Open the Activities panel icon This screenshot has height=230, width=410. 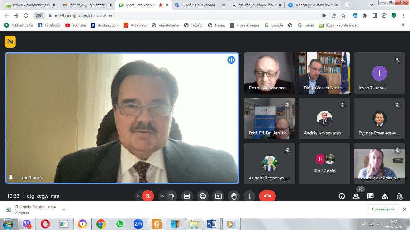385,196
